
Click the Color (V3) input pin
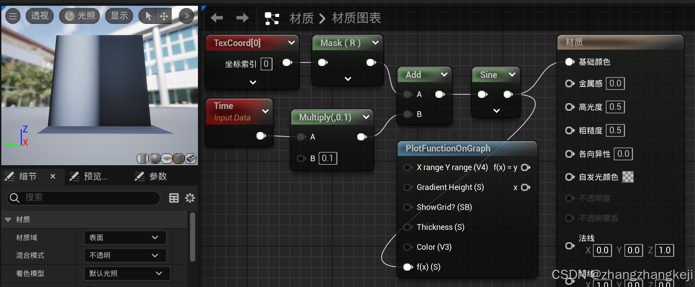click(x=407, y=247)
